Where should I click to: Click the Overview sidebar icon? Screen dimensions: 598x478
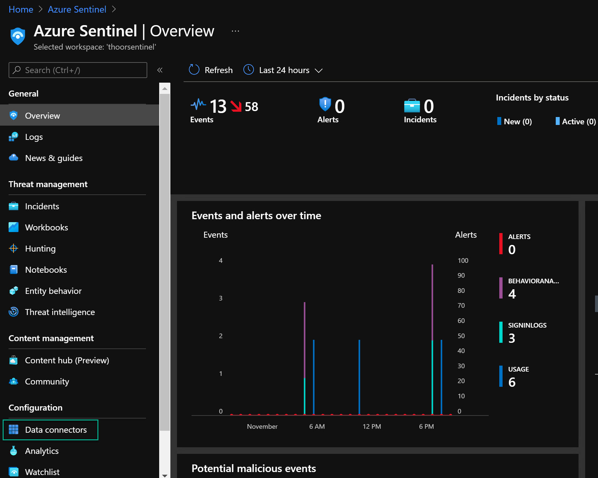pos(14,115)
